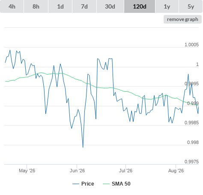This screenshot has height=195, width=203.
Task: Select the 4h time range tab
Action: [12, 6]
